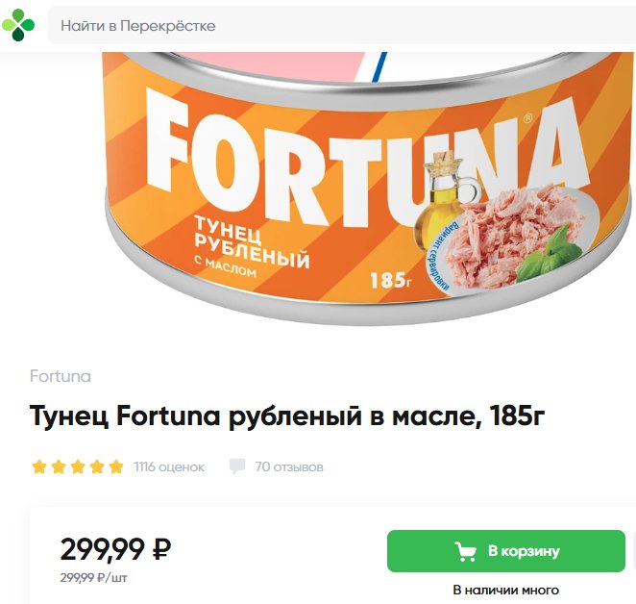Open the Fortuna brand link
This screenshot has height=604, width=636.
[60, 376]
